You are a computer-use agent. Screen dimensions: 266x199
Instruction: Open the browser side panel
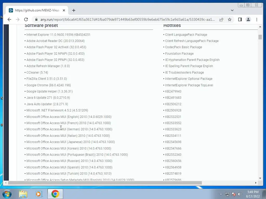pos(240,19)
